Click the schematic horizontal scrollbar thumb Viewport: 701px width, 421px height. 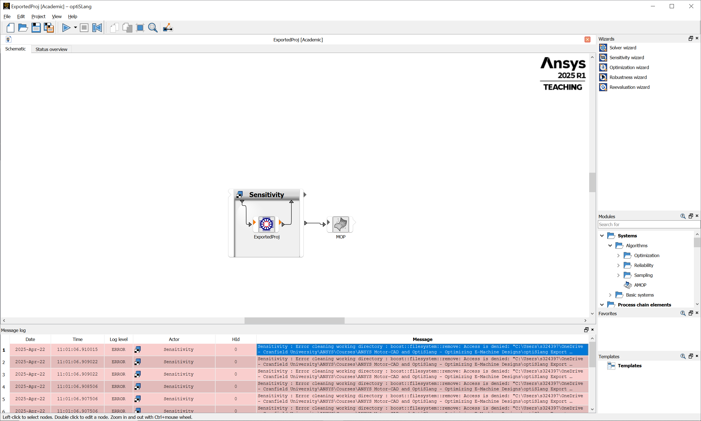[294, 321]
